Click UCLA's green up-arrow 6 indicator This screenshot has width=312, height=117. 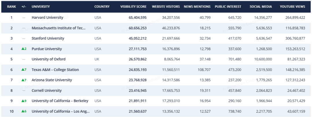(24, 111)
